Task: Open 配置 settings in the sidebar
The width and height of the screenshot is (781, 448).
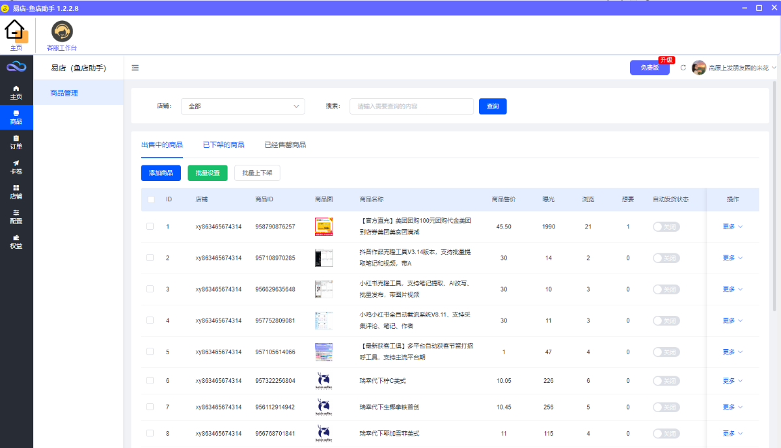Action: click(x=16, y=216)
